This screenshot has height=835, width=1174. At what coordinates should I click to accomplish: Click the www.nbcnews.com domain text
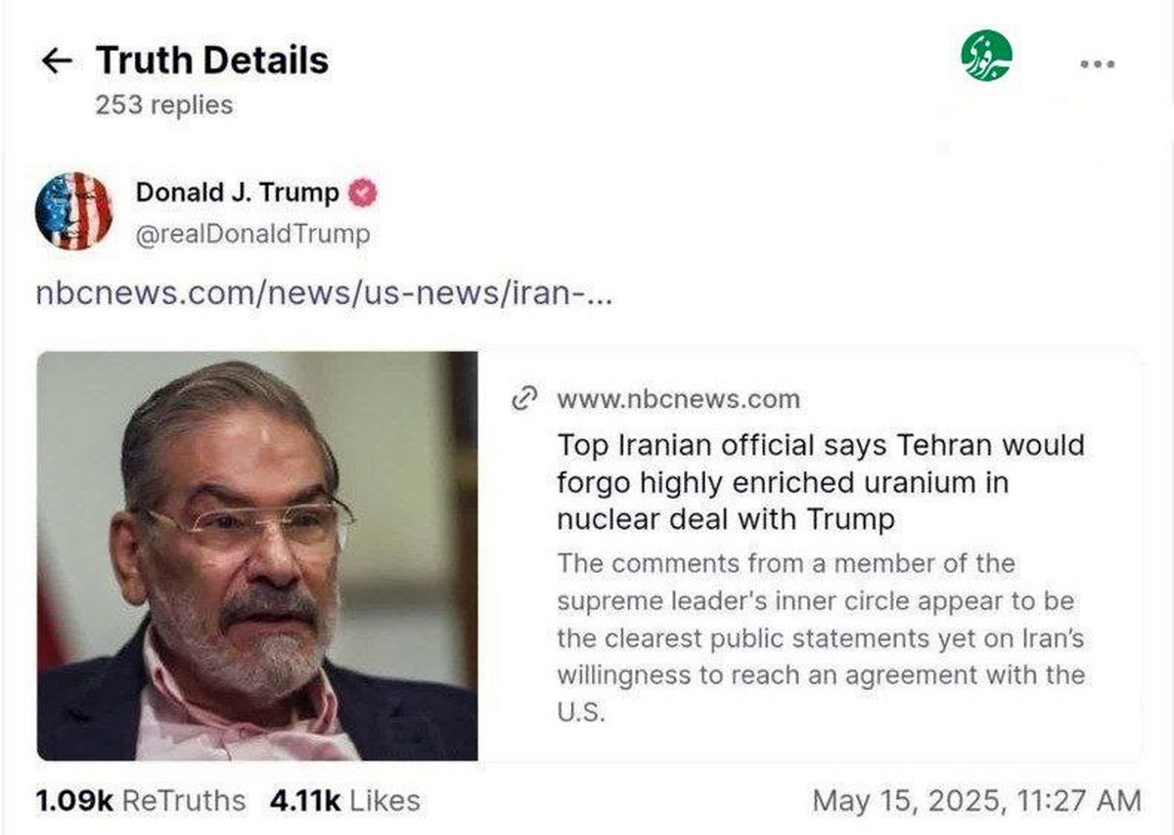(x=678, y=399)
